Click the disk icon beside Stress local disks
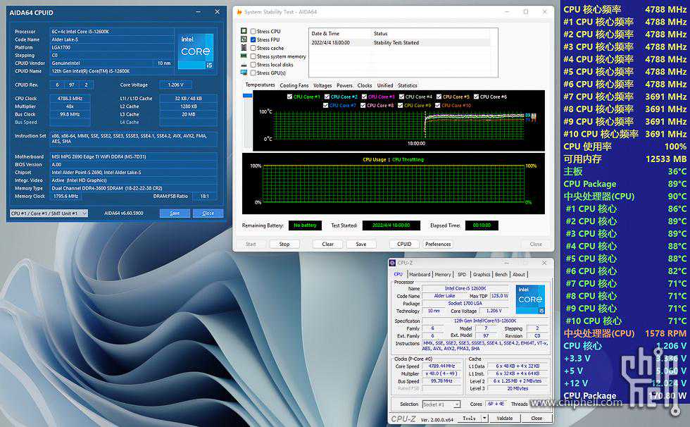 pyautogui.click(x=244, y=65)
